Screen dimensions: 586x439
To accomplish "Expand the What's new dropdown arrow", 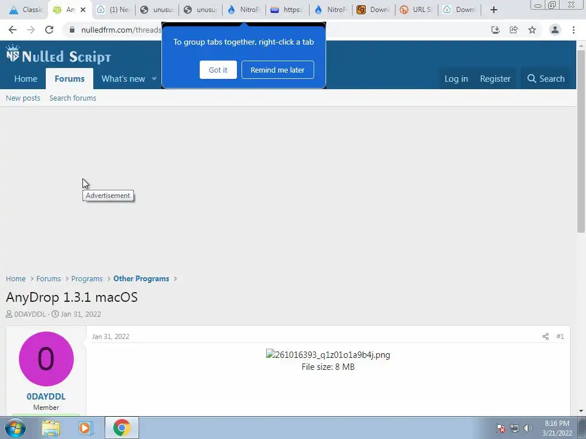I will pyautogui.click(x=155, y=79).
